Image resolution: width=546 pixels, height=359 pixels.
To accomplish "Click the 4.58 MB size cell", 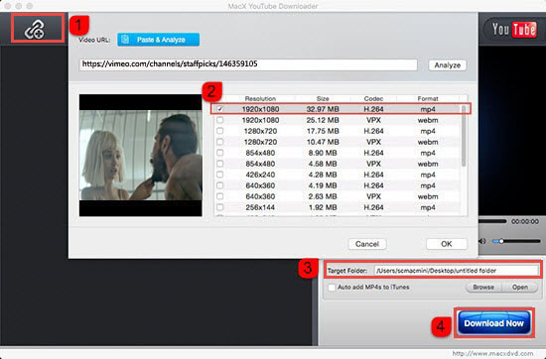I will click(x=323, y=164).
